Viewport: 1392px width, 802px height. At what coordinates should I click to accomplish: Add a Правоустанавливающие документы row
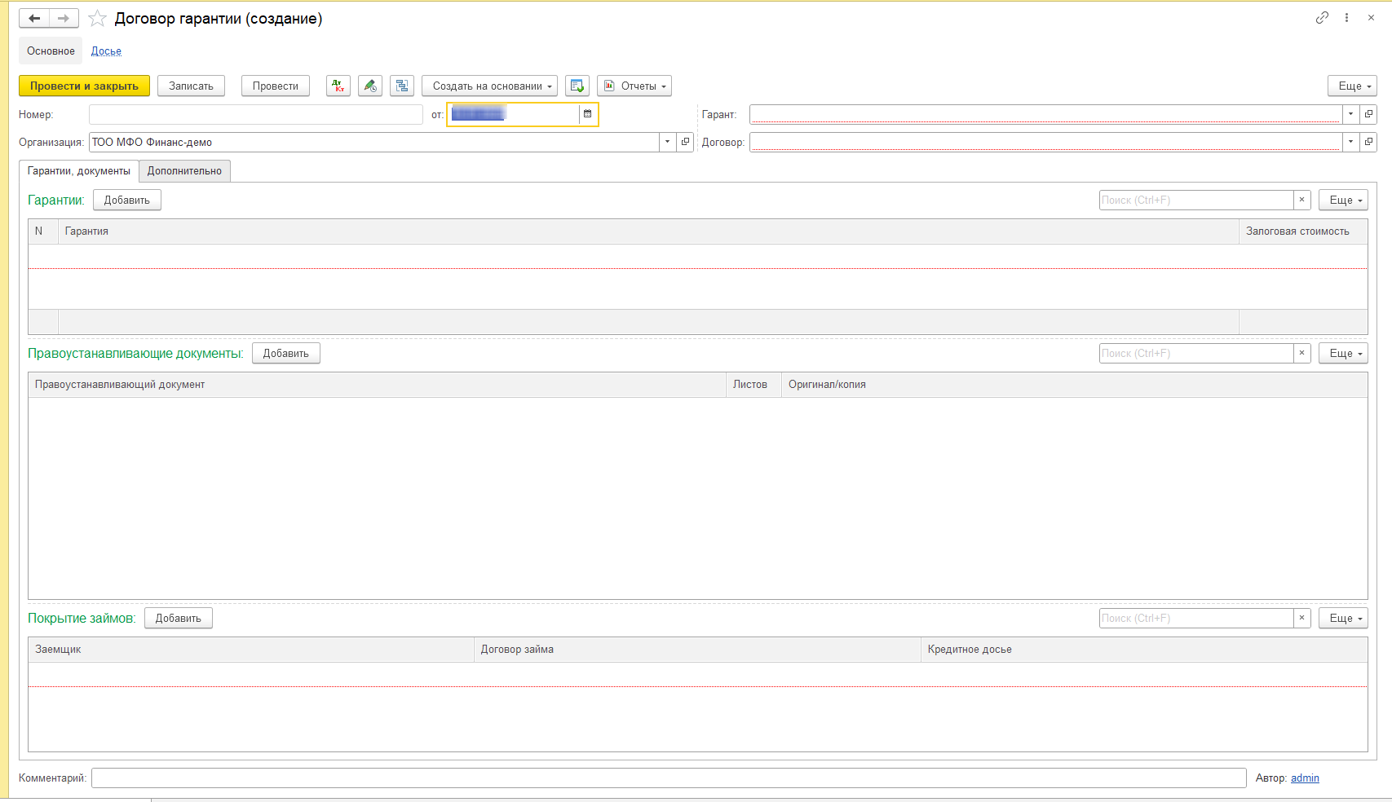pos(286,353)
